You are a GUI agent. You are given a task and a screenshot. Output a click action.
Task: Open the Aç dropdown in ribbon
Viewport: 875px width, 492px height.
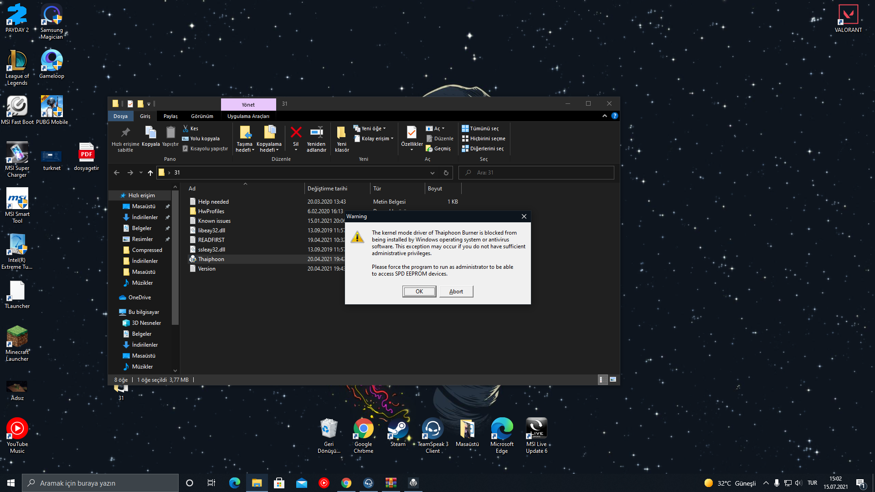point(435,128)
